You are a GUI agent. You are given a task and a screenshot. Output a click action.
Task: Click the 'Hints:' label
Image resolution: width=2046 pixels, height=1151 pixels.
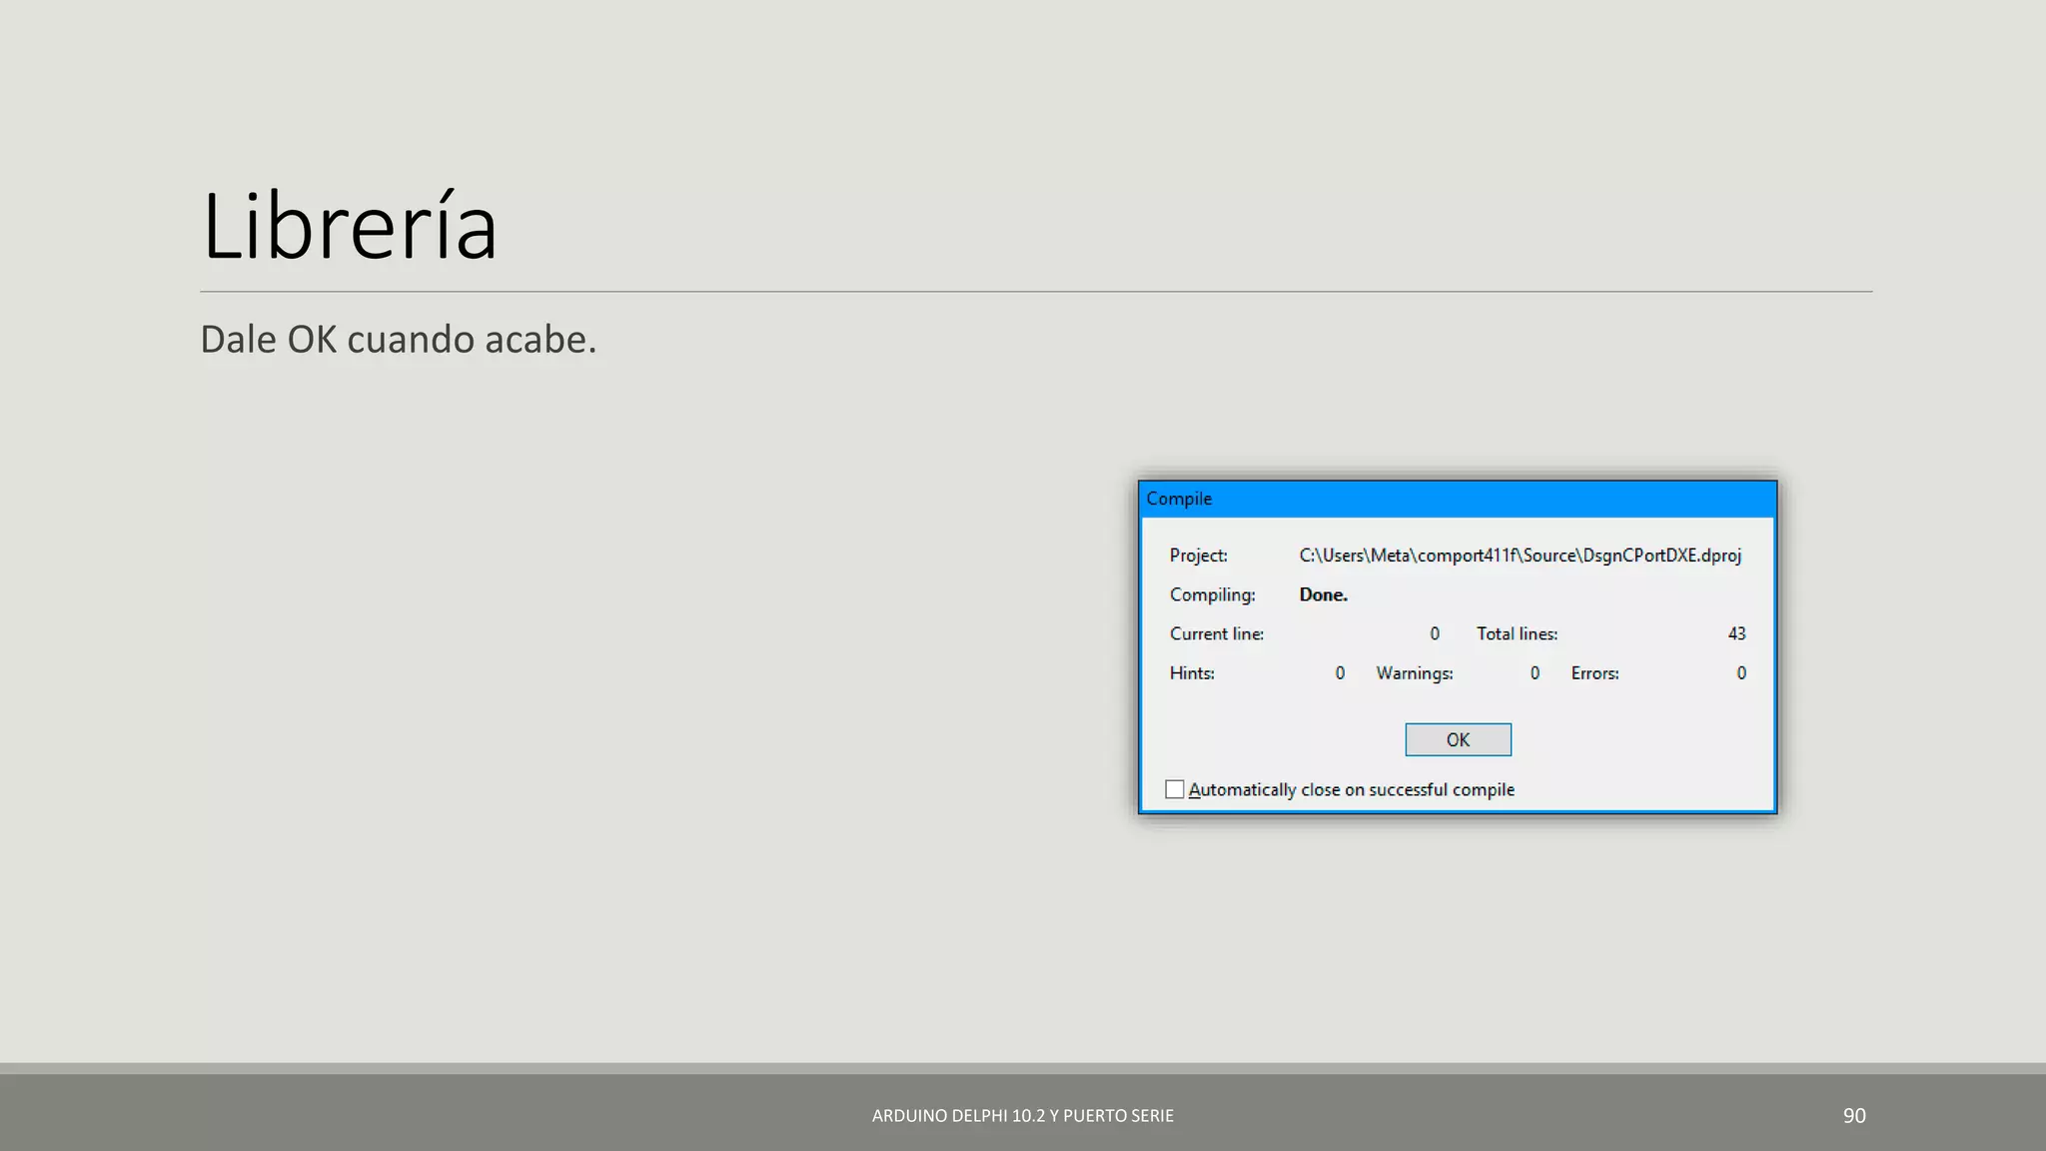coord(1192,673)
